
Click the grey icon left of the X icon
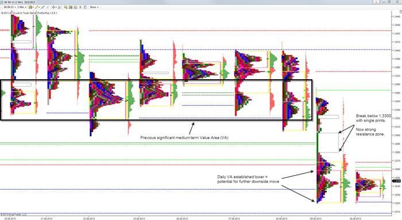pyautogui.click(x=75, y=7)
